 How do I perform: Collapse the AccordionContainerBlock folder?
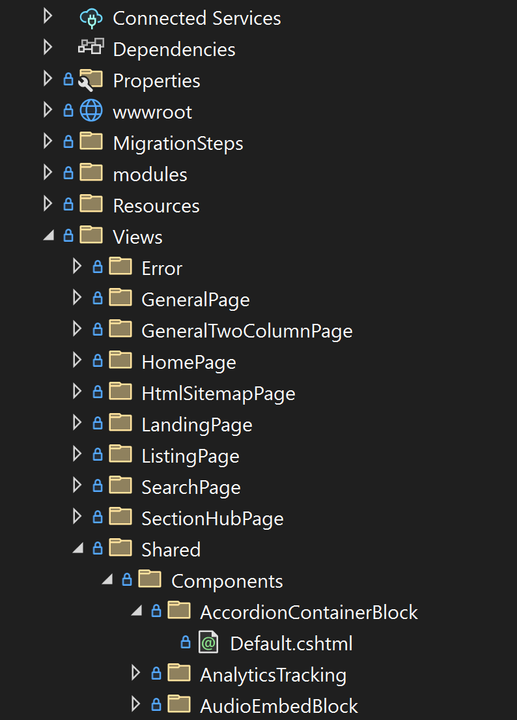(x=136, y=612)
